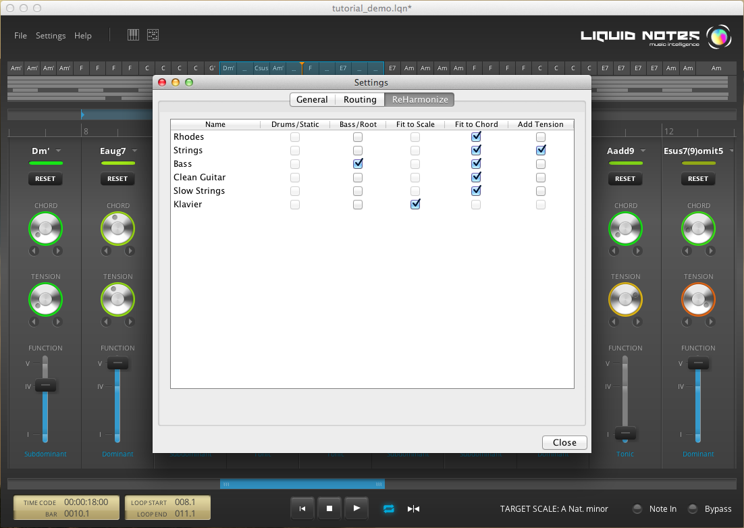This screenshot has width=744, height=528.
Task: Open the Esus7(9)omit5 chord dropdown arrow
Action: [731, 151]
